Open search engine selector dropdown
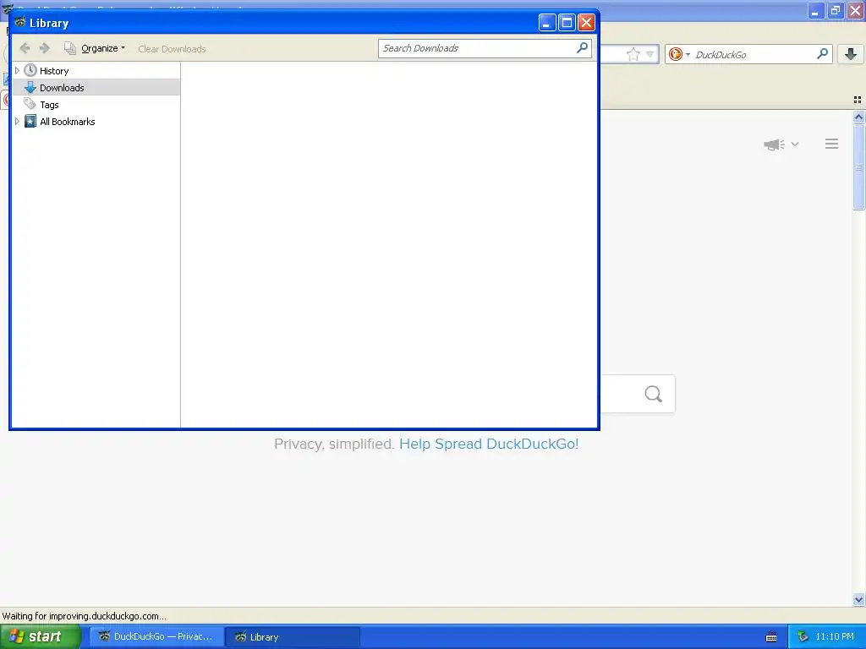Image resolution: width=866 pixels, height=649 pixels. (679, 54)
